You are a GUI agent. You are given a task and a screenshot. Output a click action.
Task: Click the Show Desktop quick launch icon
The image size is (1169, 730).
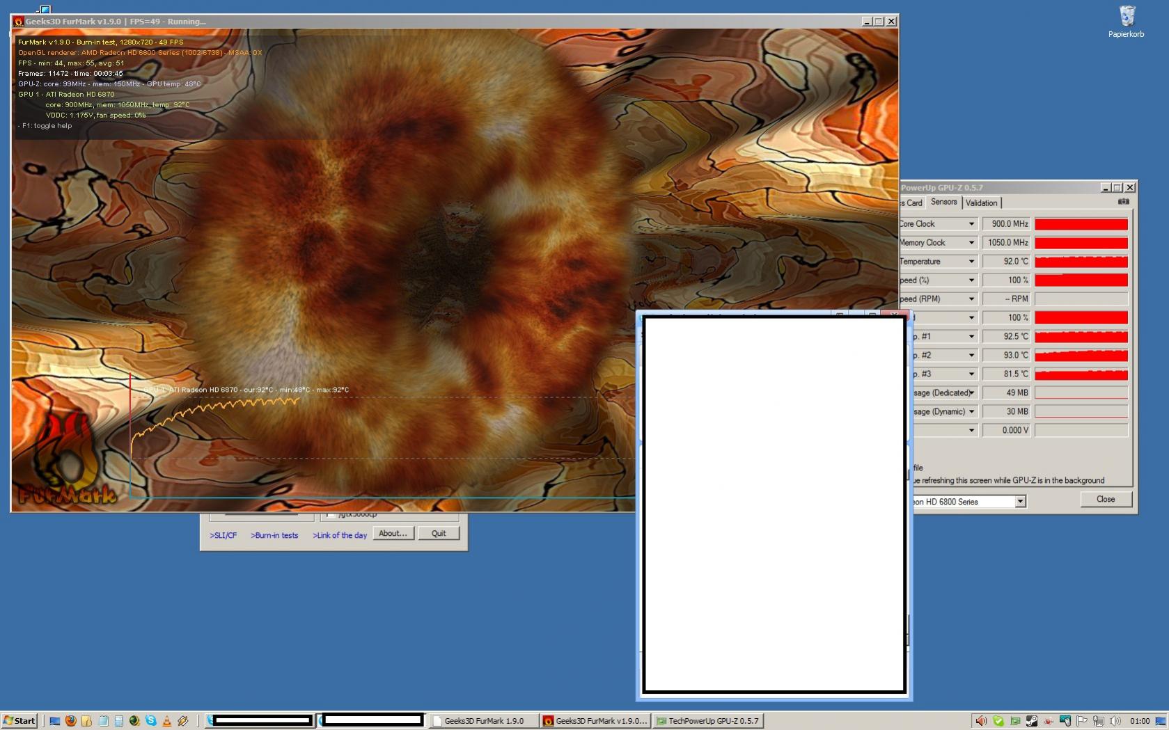(x=54, y=721)
